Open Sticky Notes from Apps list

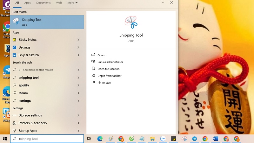[x=28, y=40]
